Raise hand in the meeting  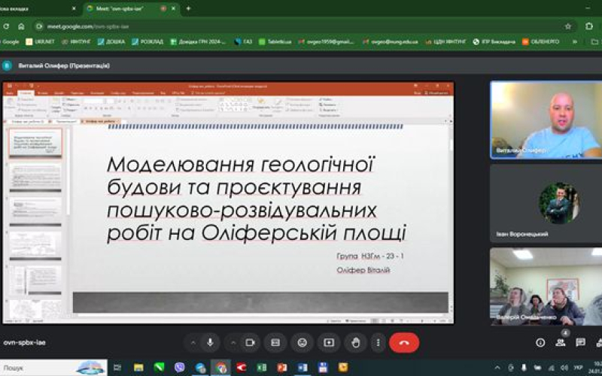355,343
